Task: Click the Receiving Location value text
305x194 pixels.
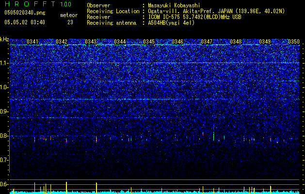Action: pyautogui.click(x=216, y=11)
